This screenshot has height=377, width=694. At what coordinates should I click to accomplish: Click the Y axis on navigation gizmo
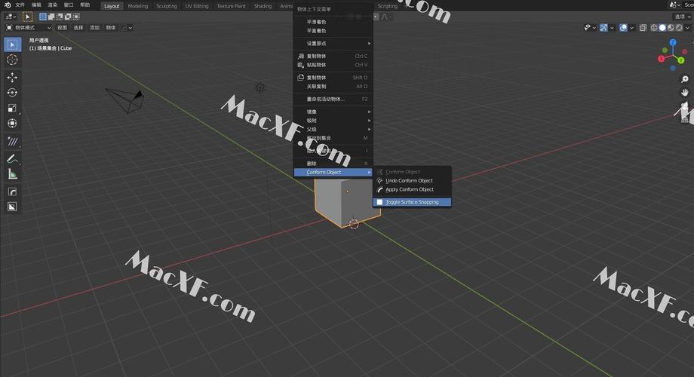pos(680,60)
